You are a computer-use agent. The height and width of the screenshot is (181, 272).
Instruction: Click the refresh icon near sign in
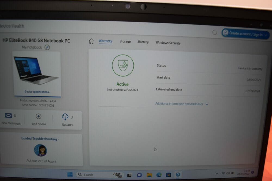pyautogui.click(x=215, y=32)
